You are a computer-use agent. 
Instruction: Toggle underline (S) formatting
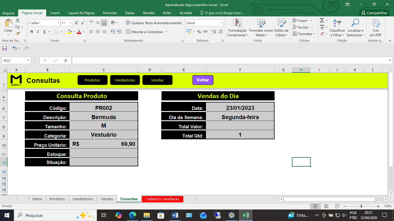[44, 32]
